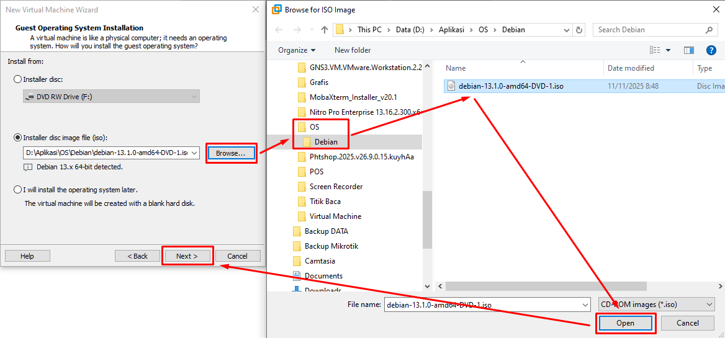The width and height of the screenshot is (725, 338).
Task: Click the New folder toolbar item
Action: [353, 50]
